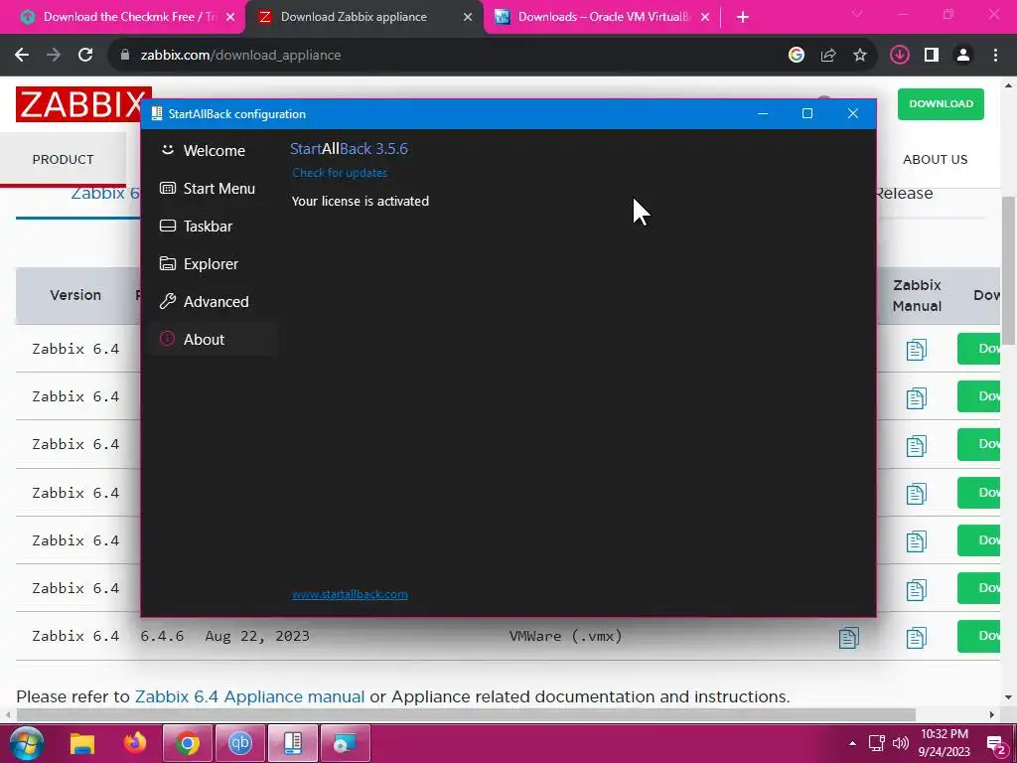Open Welcome section in StartAllBack
1017x763 pixels.
(214, 151)
